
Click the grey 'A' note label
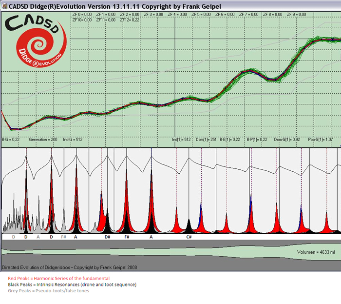[38, 237]
